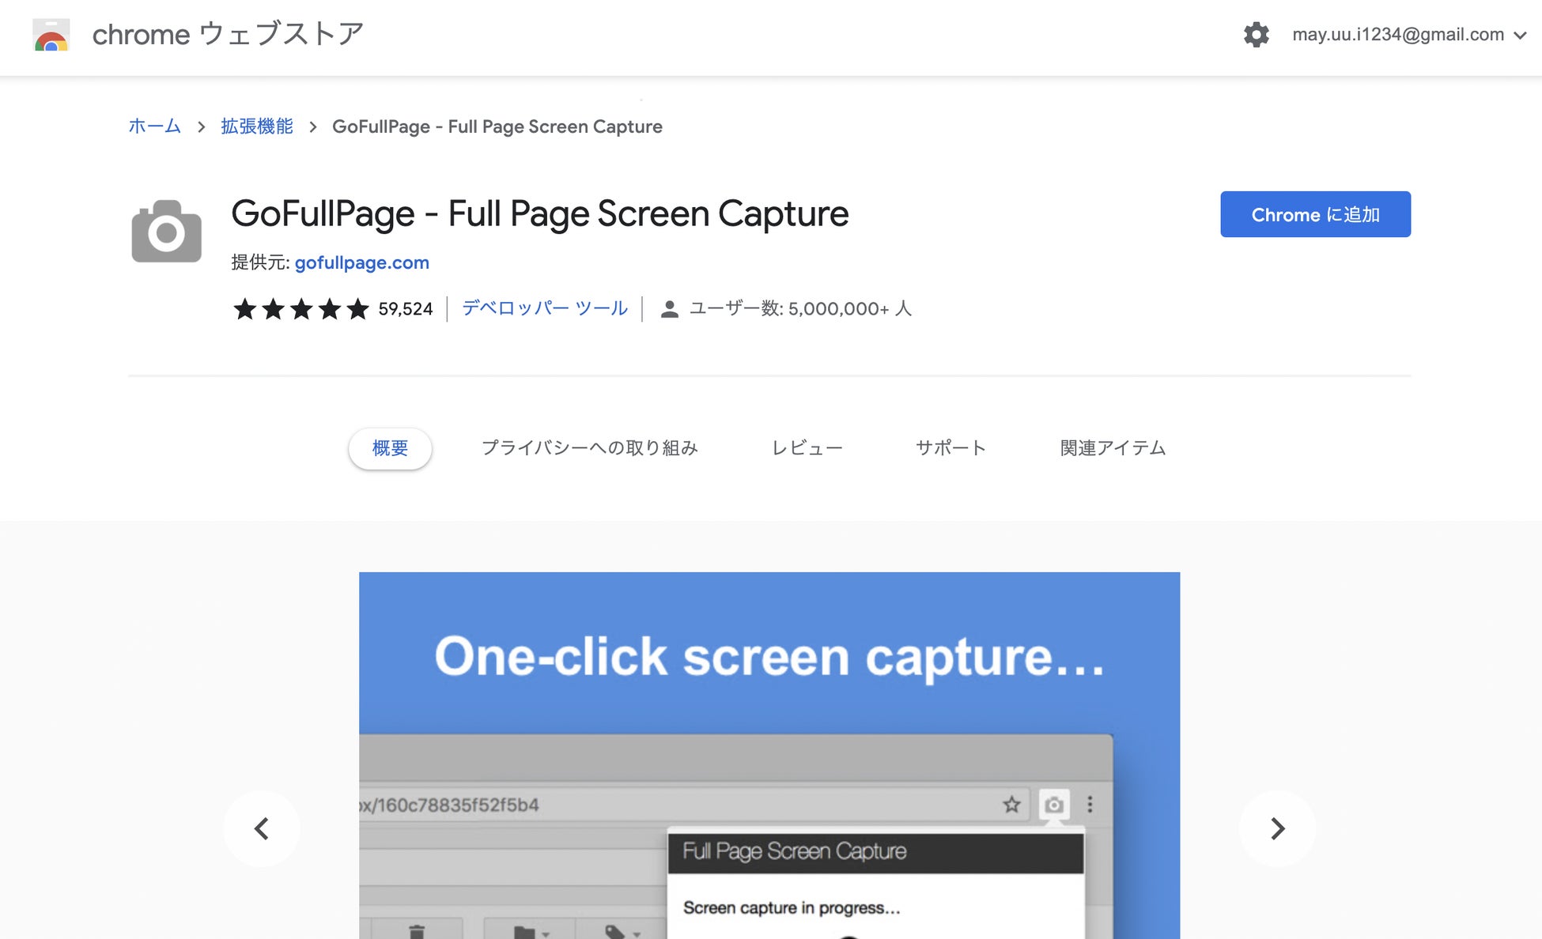
Task: Click the Chrome に追加 button
Action: 1315,214
